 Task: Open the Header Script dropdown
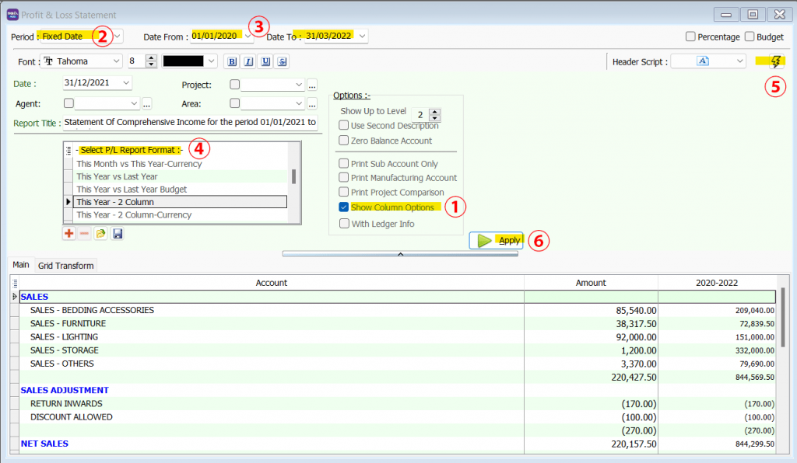739,61
